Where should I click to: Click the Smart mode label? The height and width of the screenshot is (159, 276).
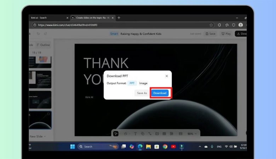click(x=114, y=34)
